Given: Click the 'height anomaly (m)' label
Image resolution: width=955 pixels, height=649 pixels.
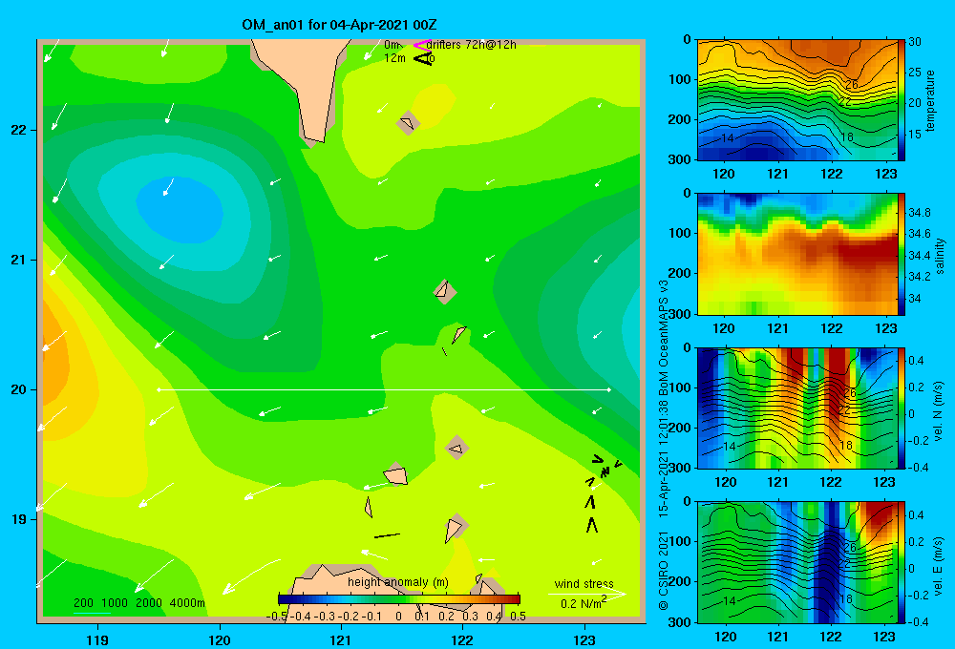Looking at the screenshot, I should click(398, 582).
